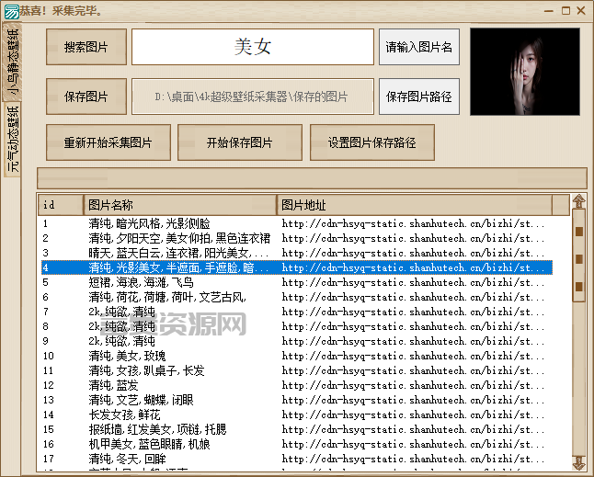Click the scroll up arrow of the list
This screenshot has width=594, height=477.
tap(578, 200)
